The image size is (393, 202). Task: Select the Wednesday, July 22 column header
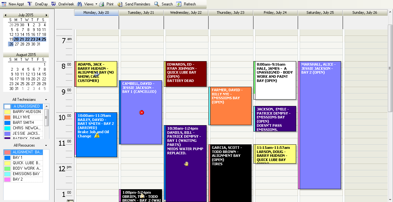(186, 12)
